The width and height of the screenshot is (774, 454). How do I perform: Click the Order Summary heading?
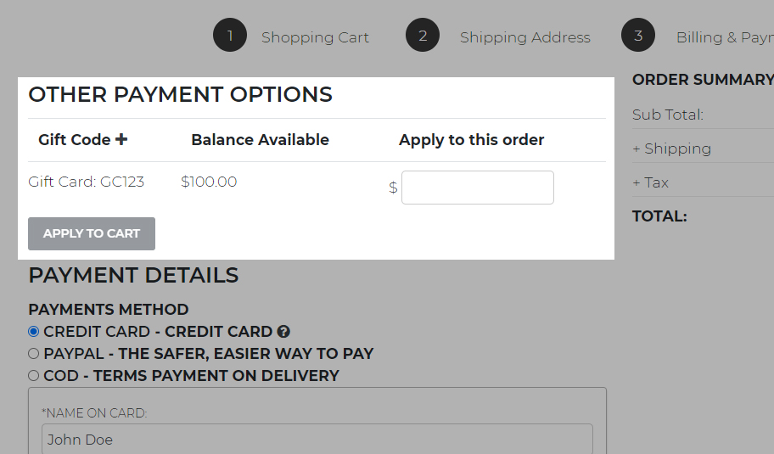tap(702, 79)
